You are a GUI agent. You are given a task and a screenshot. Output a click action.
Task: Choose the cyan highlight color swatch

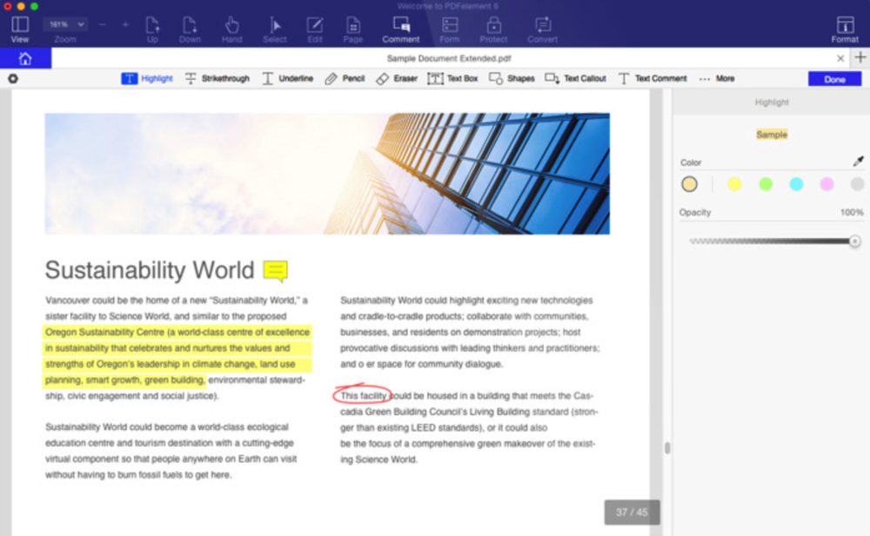click(796, 184)
